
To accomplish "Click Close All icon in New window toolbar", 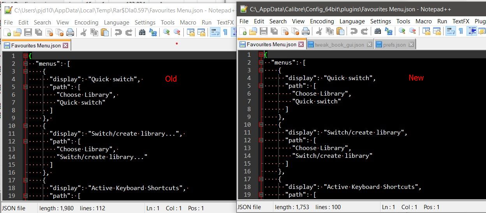I will [x=295, y=31].
